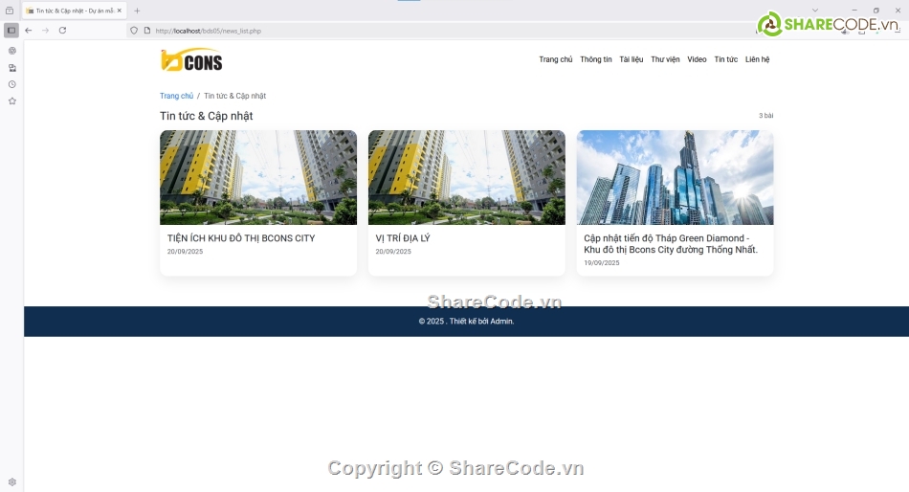Click the Green Diamond skyscraper image
Screen dimensions: 909x492
click(675, 177)
